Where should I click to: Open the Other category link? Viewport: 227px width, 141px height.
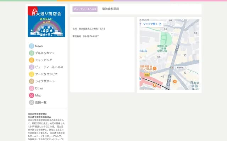(39, 88)
